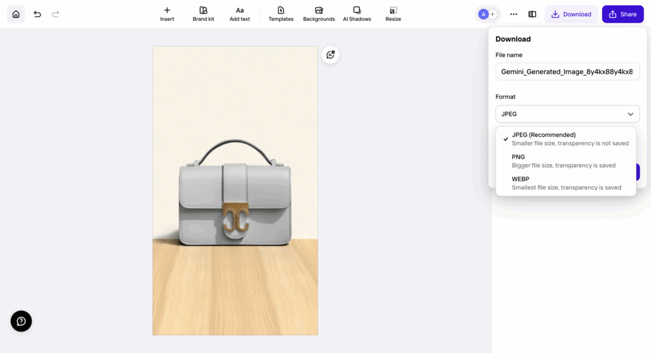Image resolution: width=651 pixels, height=353 pixels.
Task: Collapse the JPEG format dropdown
Action: [567, 114]
